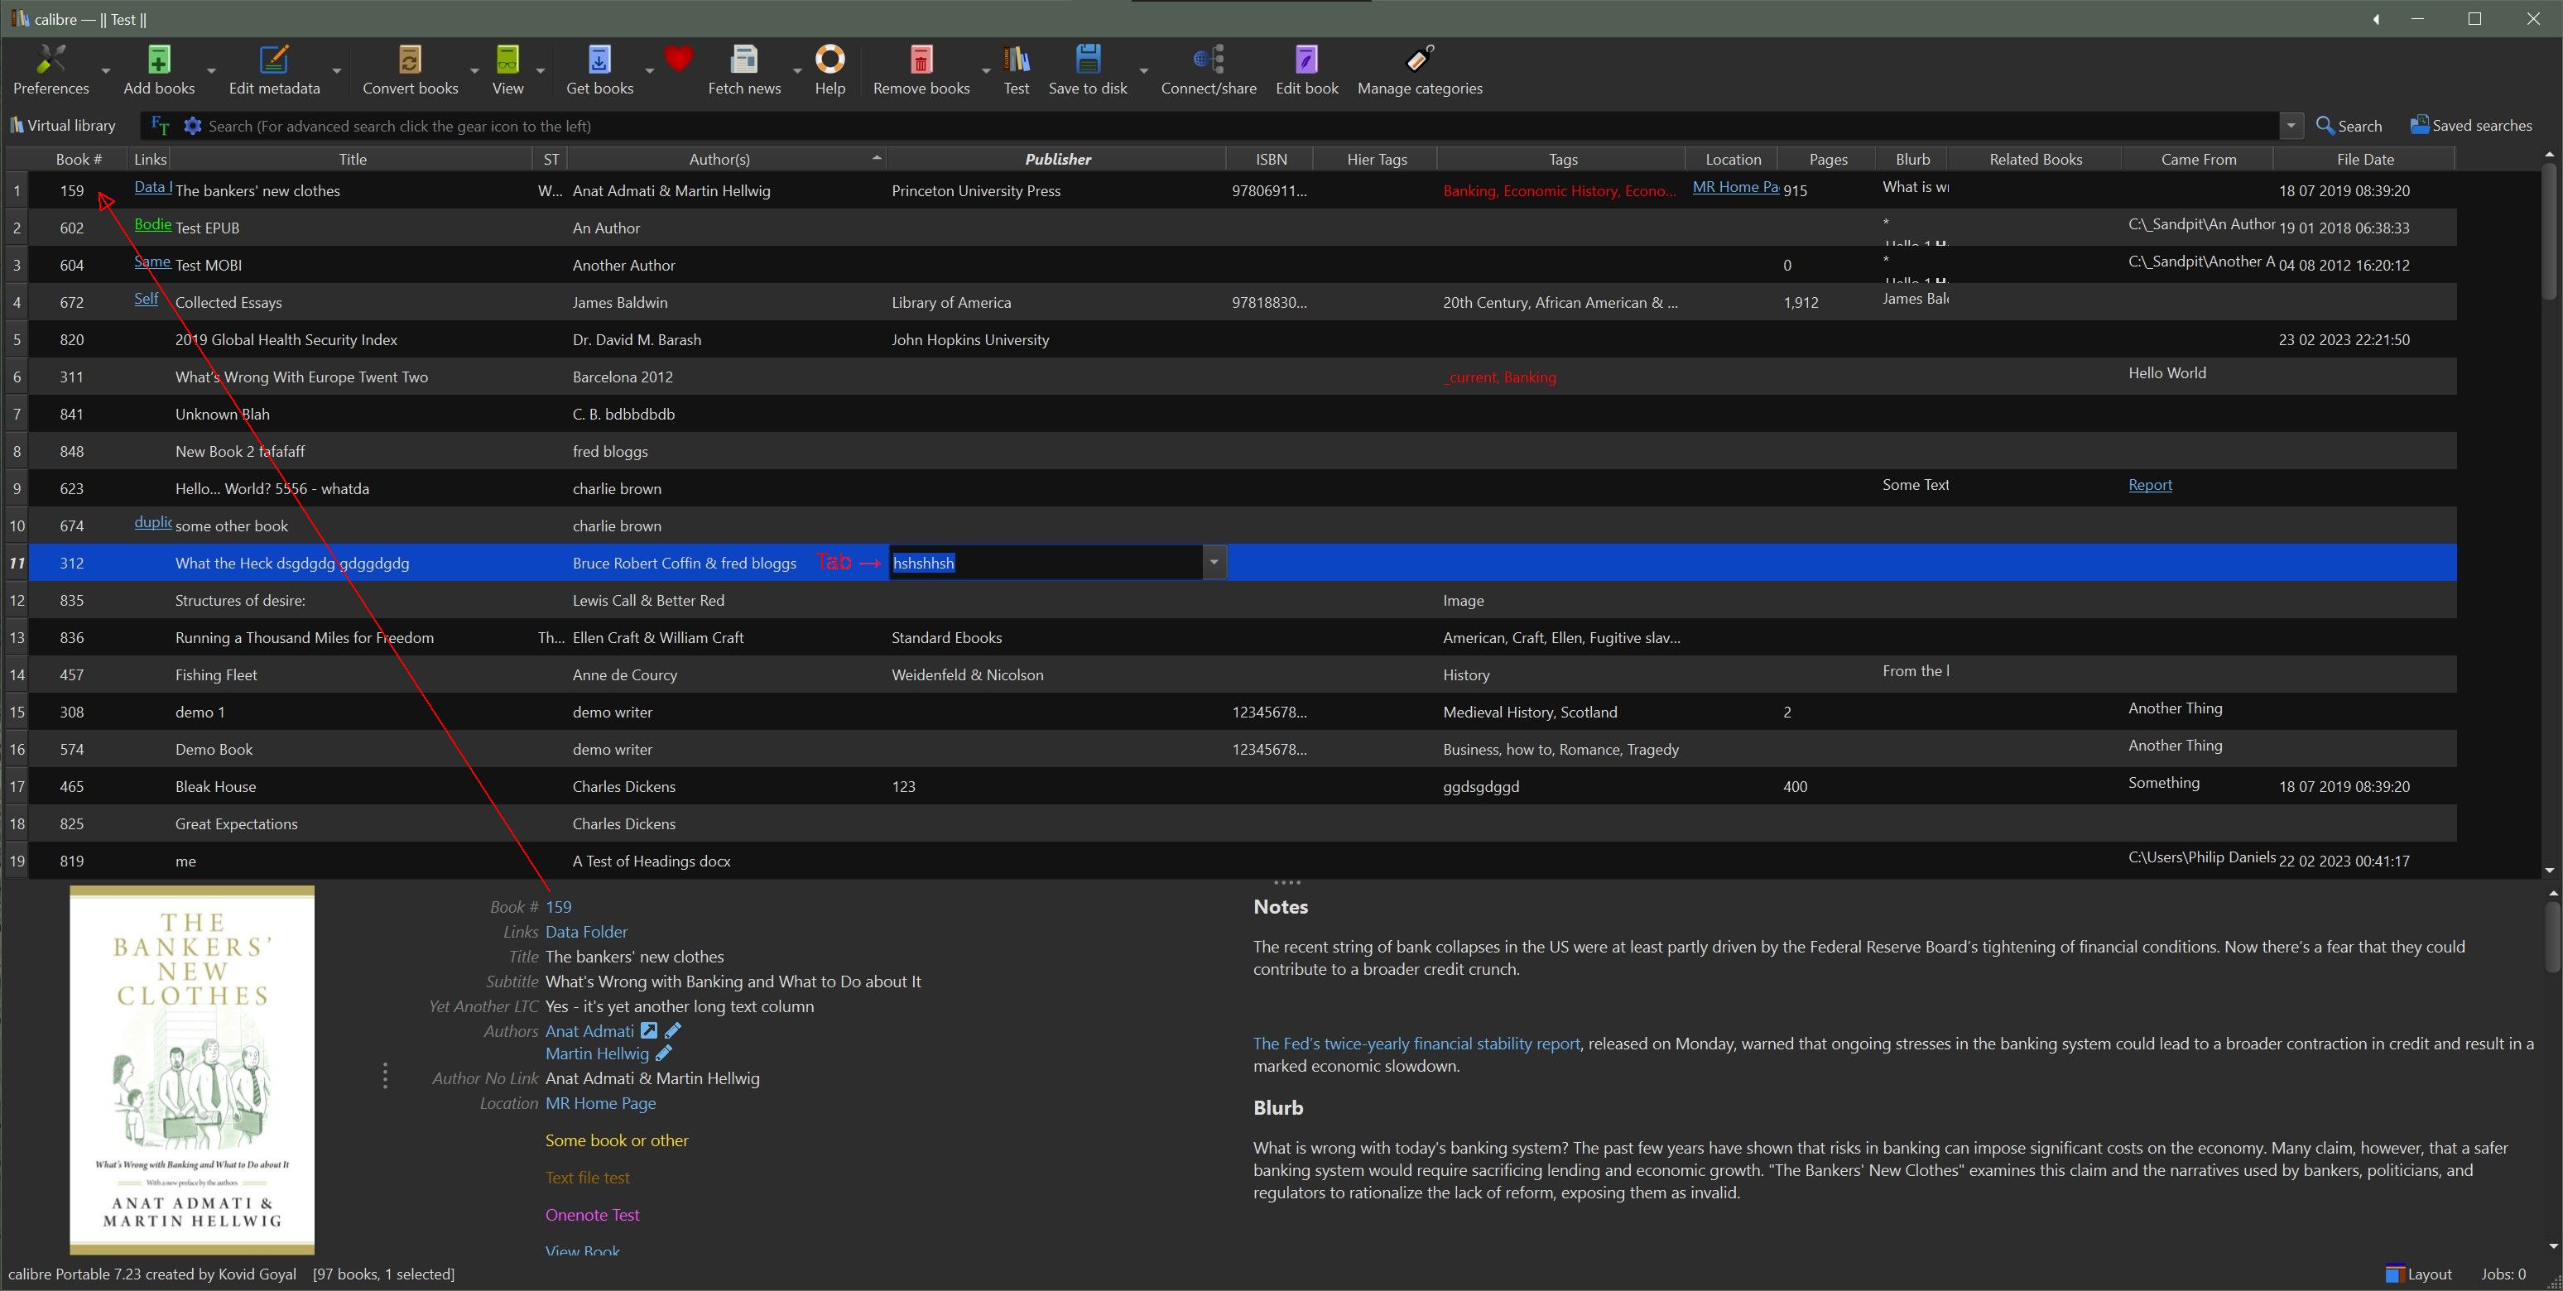Open advanced search gear icon
Viewport: 2563px width, 1291px height.
click(x=193, y=127)
